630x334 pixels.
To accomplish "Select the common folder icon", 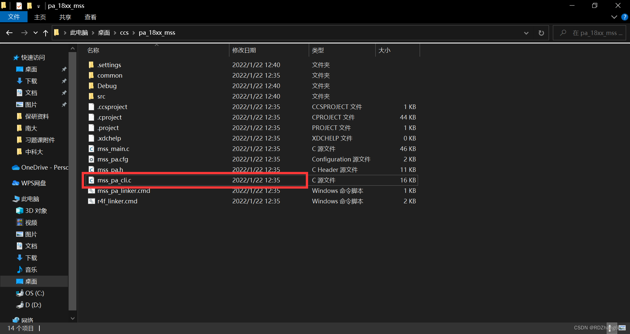I will click(x=91, y=75).
